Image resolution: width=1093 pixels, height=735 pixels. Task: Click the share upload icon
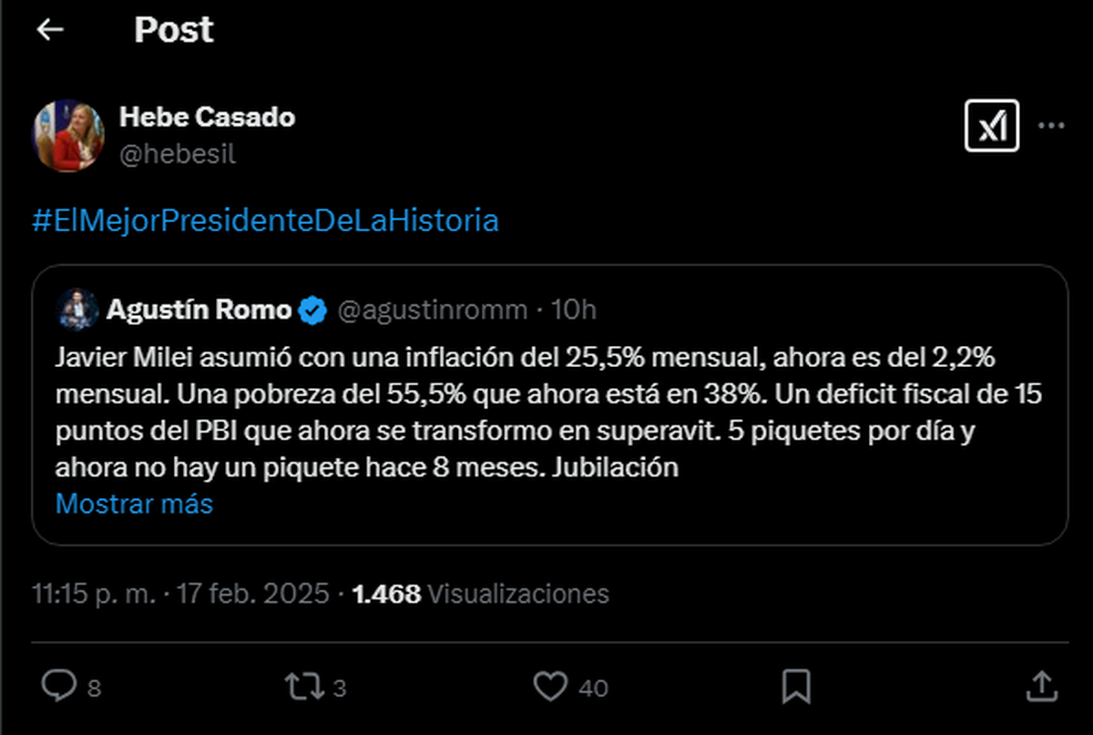click(1041, 686)
